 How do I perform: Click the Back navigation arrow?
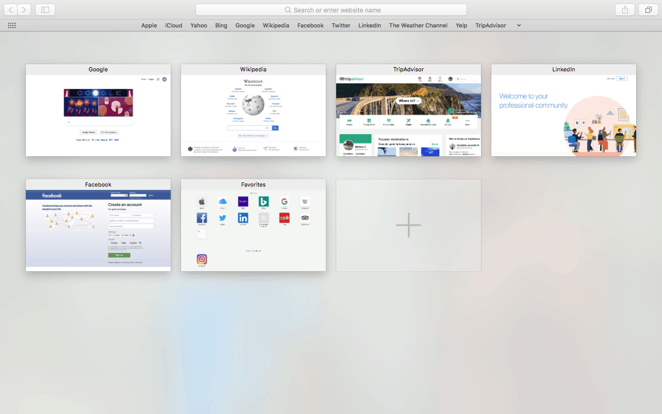coord(11,9)
